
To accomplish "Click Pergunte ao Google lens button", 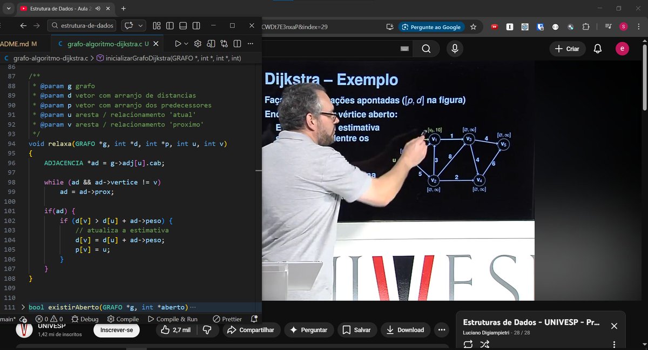I will 433,26.
